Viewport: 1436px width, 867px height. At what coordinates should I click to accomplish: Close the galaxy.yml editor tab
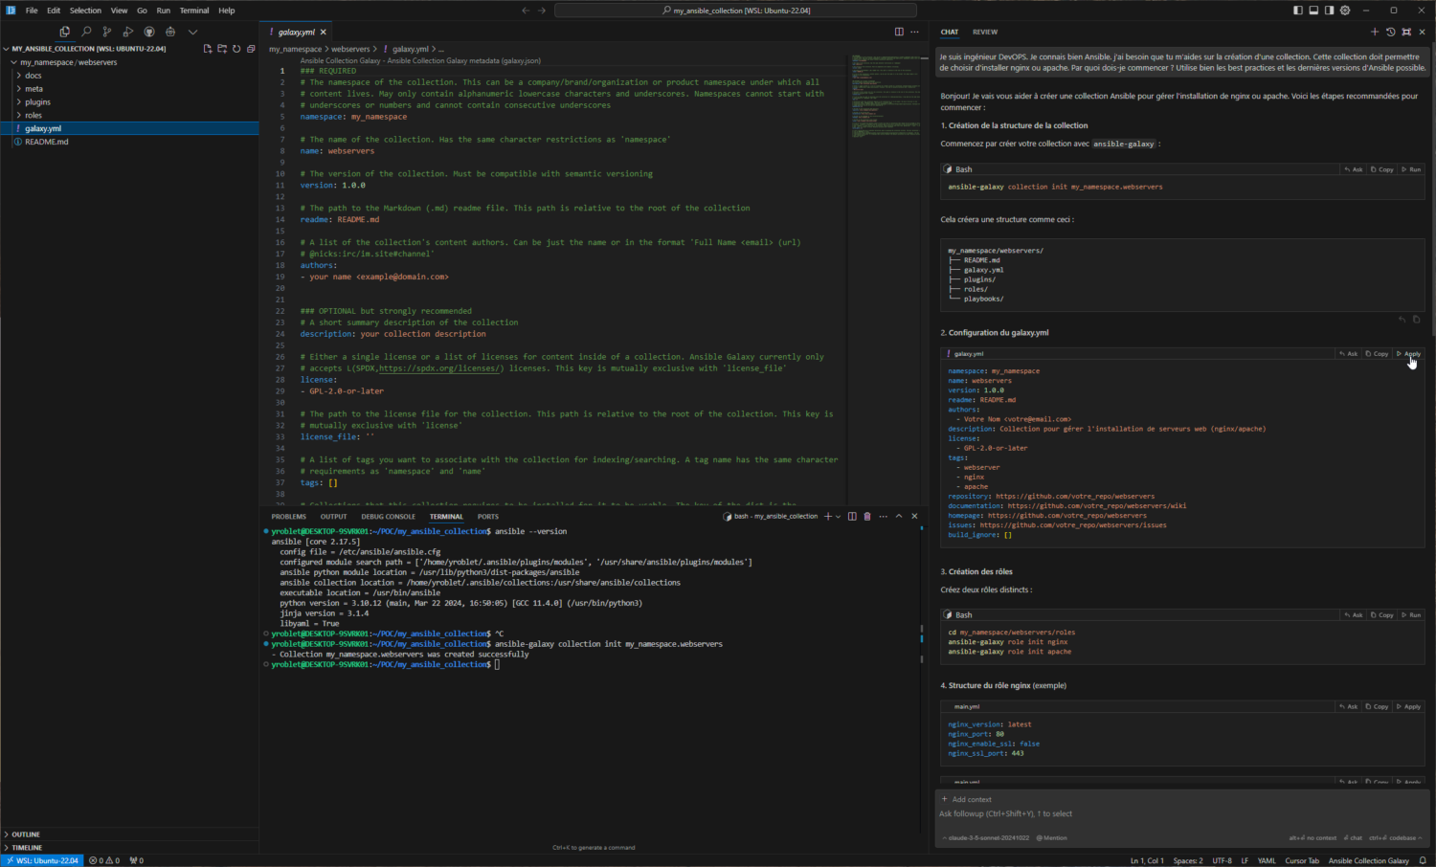click(323, 32)
